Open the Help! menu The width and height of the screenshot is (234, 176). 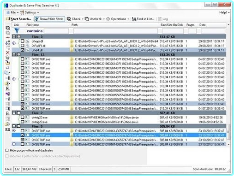pos(223,12)
